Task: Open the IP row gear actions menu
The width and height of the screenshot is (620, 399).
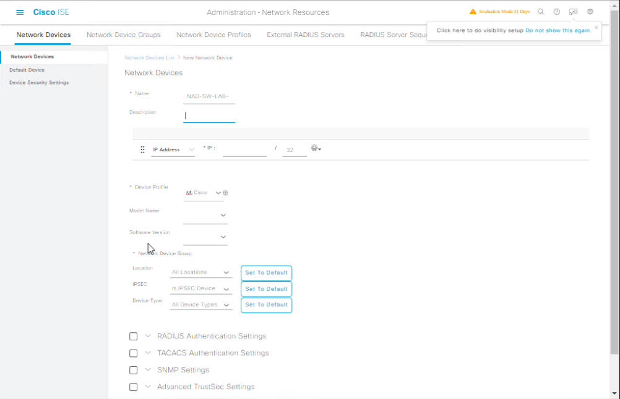Action: point(316,148)
